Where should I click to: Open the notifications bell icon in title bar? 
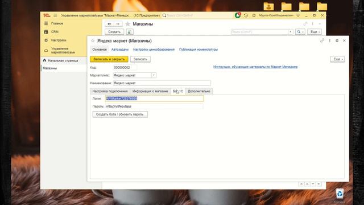(x=238, y=15)
